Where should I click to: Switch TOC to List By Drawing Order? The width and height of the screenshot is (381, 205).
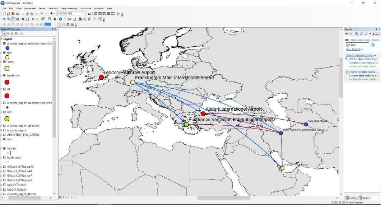coord(3,34)
